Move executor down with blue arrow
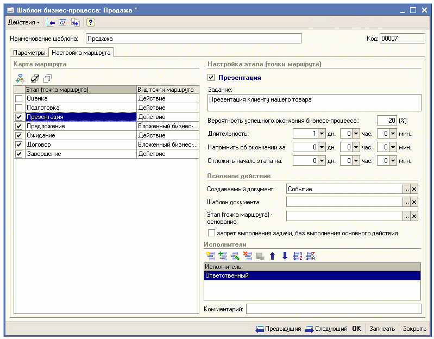This screenshot has width=434, height=339. coord(285,256)
